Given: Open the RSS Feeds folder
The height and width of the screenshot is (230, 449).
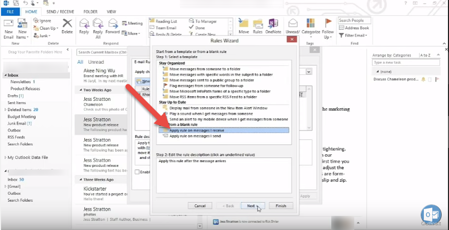Looking at the screenshot, I should (x=16, y=137).
